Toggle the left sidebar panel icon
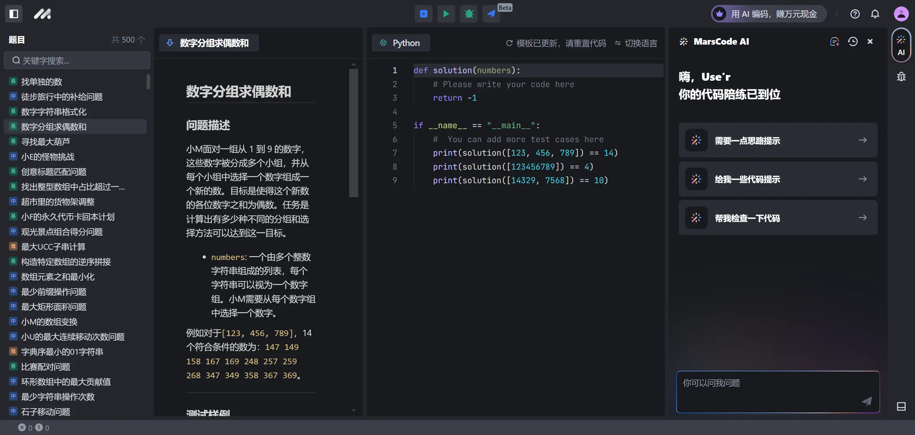This screenshot has height=435, width=915. pyautogui.click(x=14, y=14)
